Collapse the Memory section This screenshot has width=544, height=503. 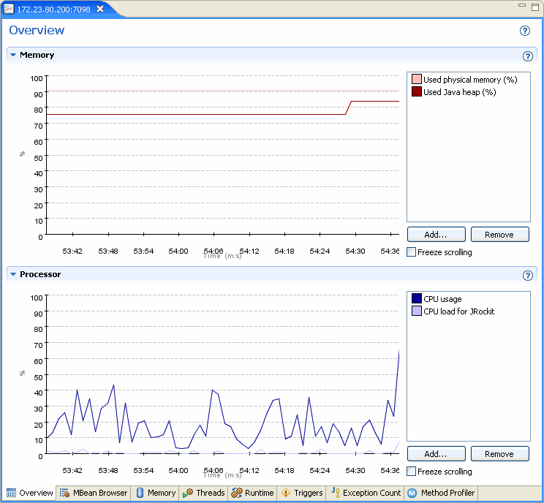click(x=13, y=55)
